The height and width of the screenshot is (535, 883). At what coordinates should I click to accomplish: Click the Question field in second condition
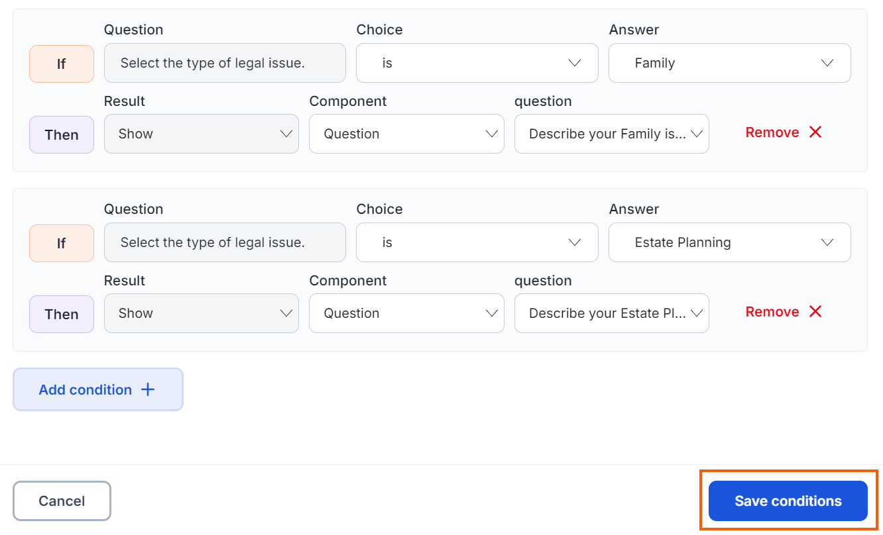(x=225, y=242)
